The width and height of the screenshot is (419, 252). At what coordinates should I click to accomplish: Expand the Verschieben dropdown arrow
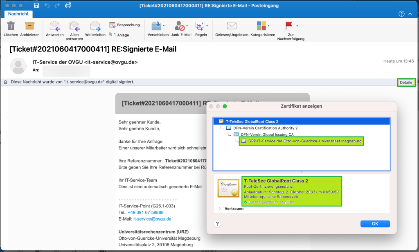(x=164, y=26)
